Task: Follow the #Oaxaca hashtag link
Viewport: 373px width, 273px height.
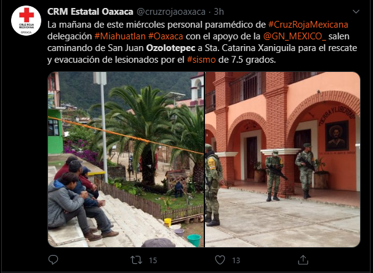Action: coord(166,36)
